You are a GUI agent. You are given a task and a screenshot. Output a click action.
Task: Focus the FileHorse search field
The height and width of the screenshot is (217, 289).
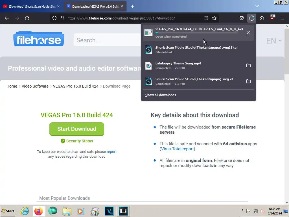pyautogui.click(x=108, y=40)
